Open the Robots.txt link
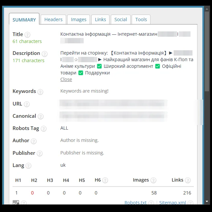The image size is (212, 212). click(136, 202)
